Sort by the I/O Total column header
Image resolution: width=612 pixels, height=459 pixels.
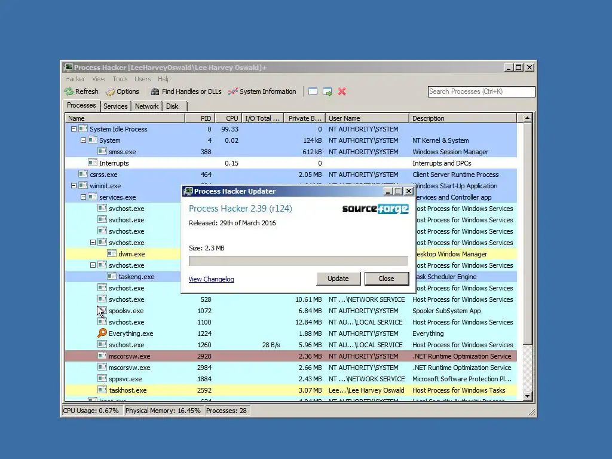point(262,118)
